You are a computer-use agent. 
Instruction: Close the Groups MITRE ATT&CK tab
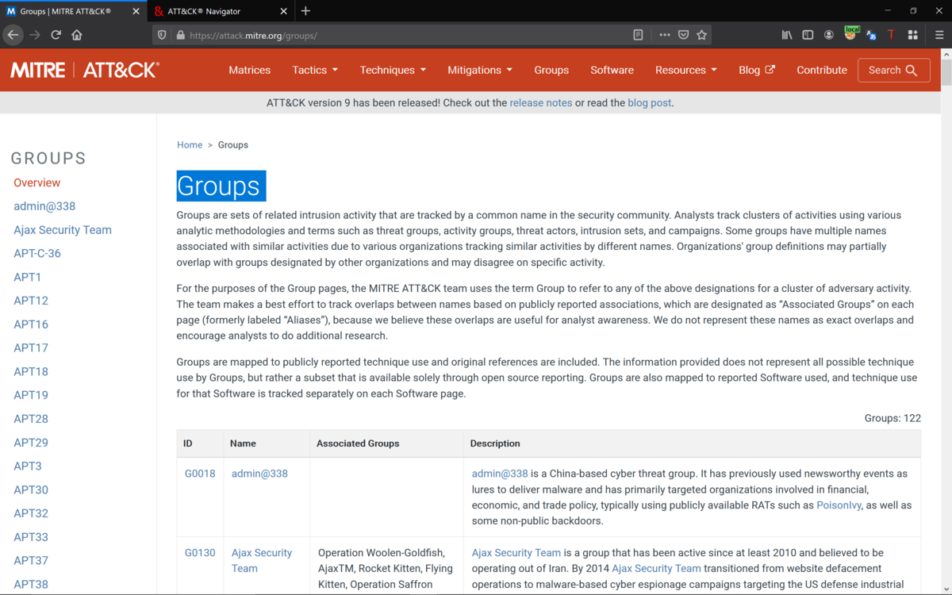136,11
